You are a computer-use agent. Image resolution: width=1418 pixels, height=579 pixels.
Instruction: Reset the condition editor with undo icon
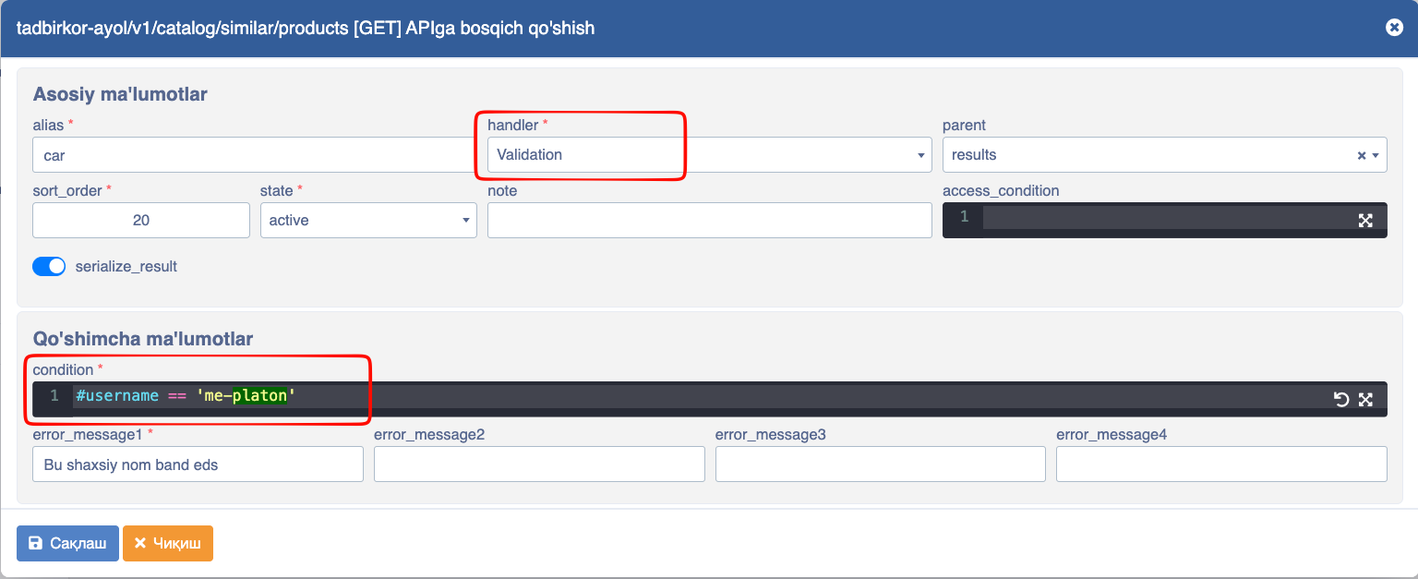[1341, 399]
